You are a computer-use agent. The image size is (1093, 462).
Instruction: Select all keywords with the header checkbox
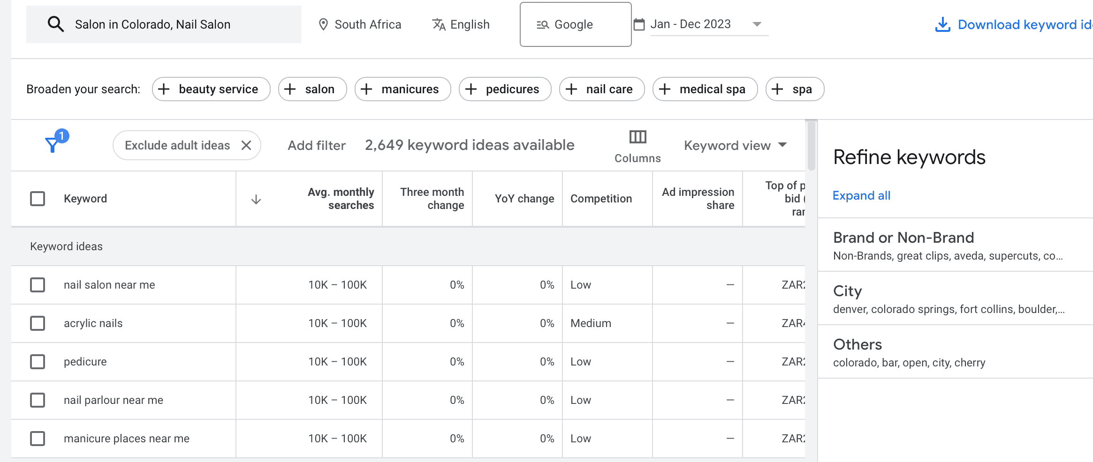click(38, 198)
